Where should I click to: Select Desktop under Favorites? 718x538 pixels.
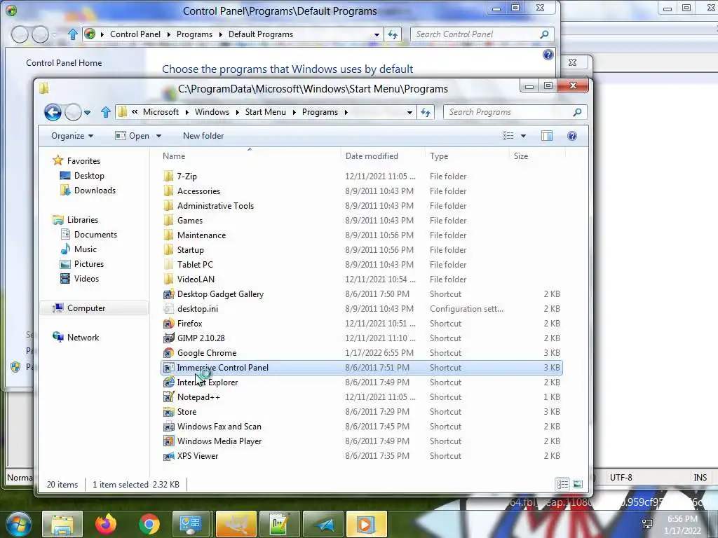(x=89, y=176)
